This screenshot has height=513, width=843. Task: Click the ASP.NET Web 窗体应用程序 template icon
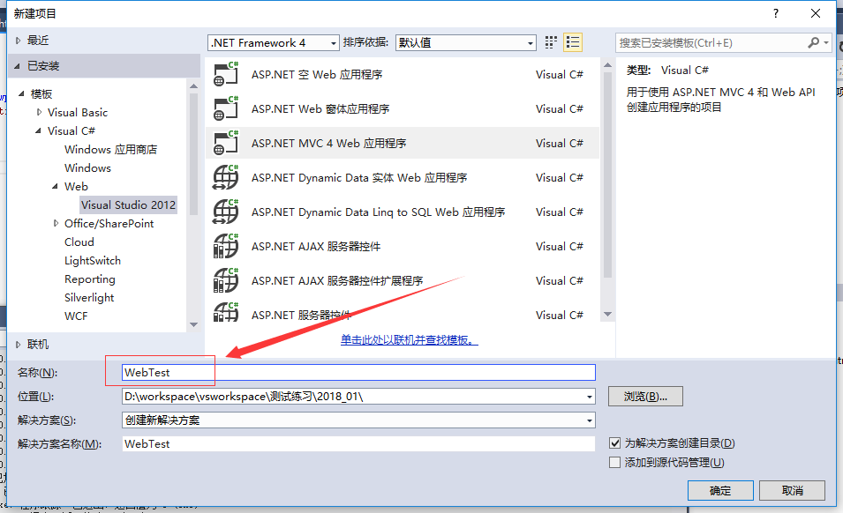[226, 108]
